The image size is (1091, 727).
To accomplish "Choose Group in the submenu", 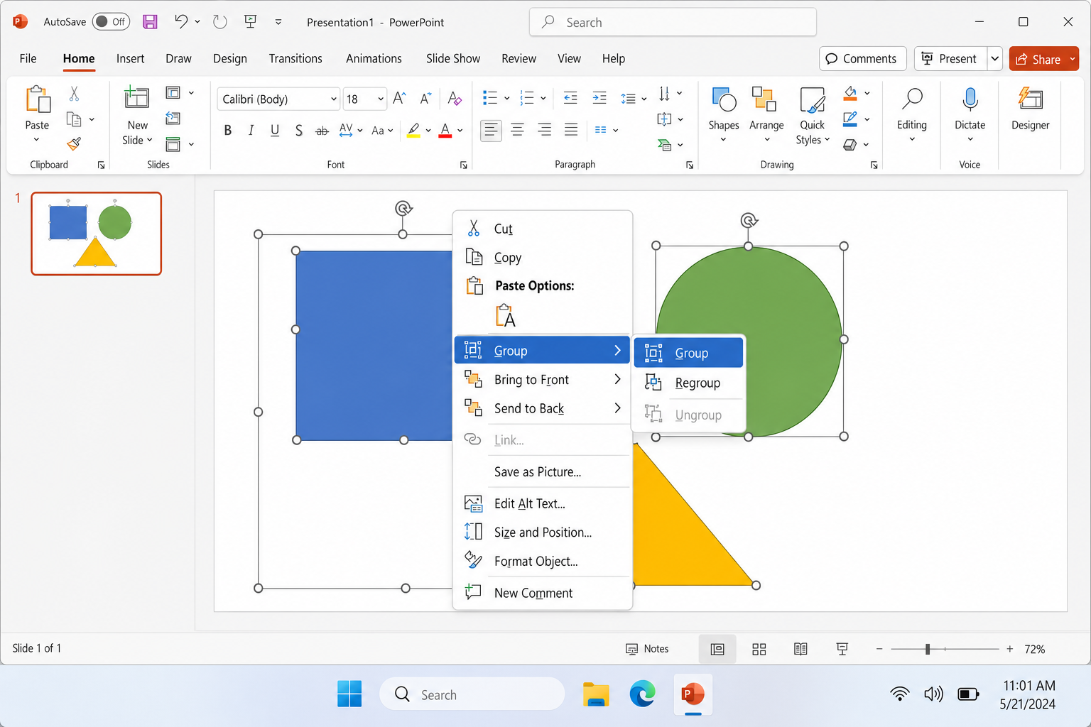I will coord(688,353).
